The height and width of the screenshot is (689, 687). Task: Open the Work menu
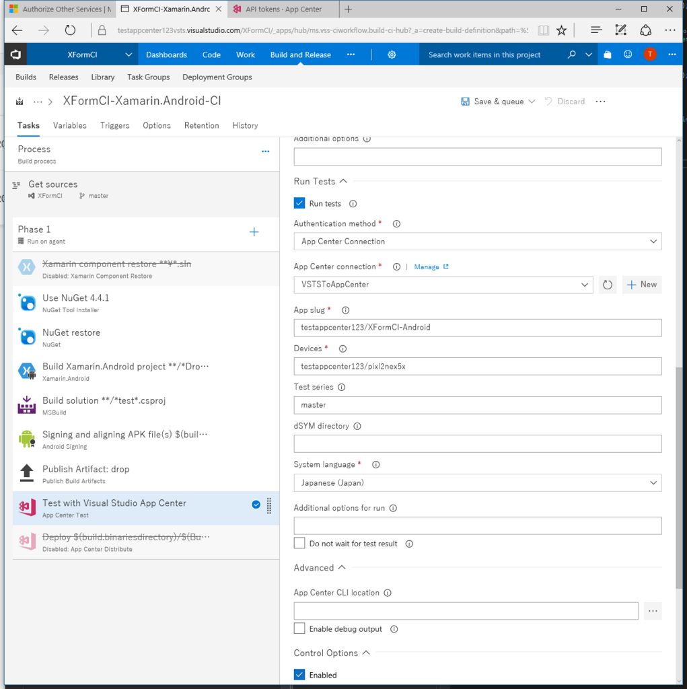coord(246,55)
